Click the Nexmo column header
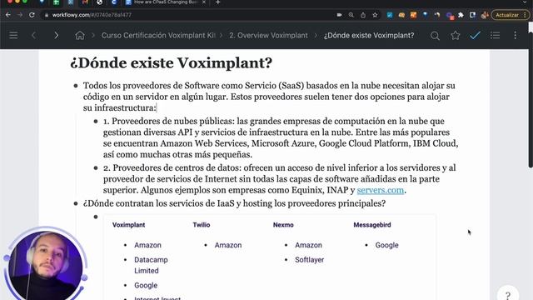533x300 pixels. [283, 225]
